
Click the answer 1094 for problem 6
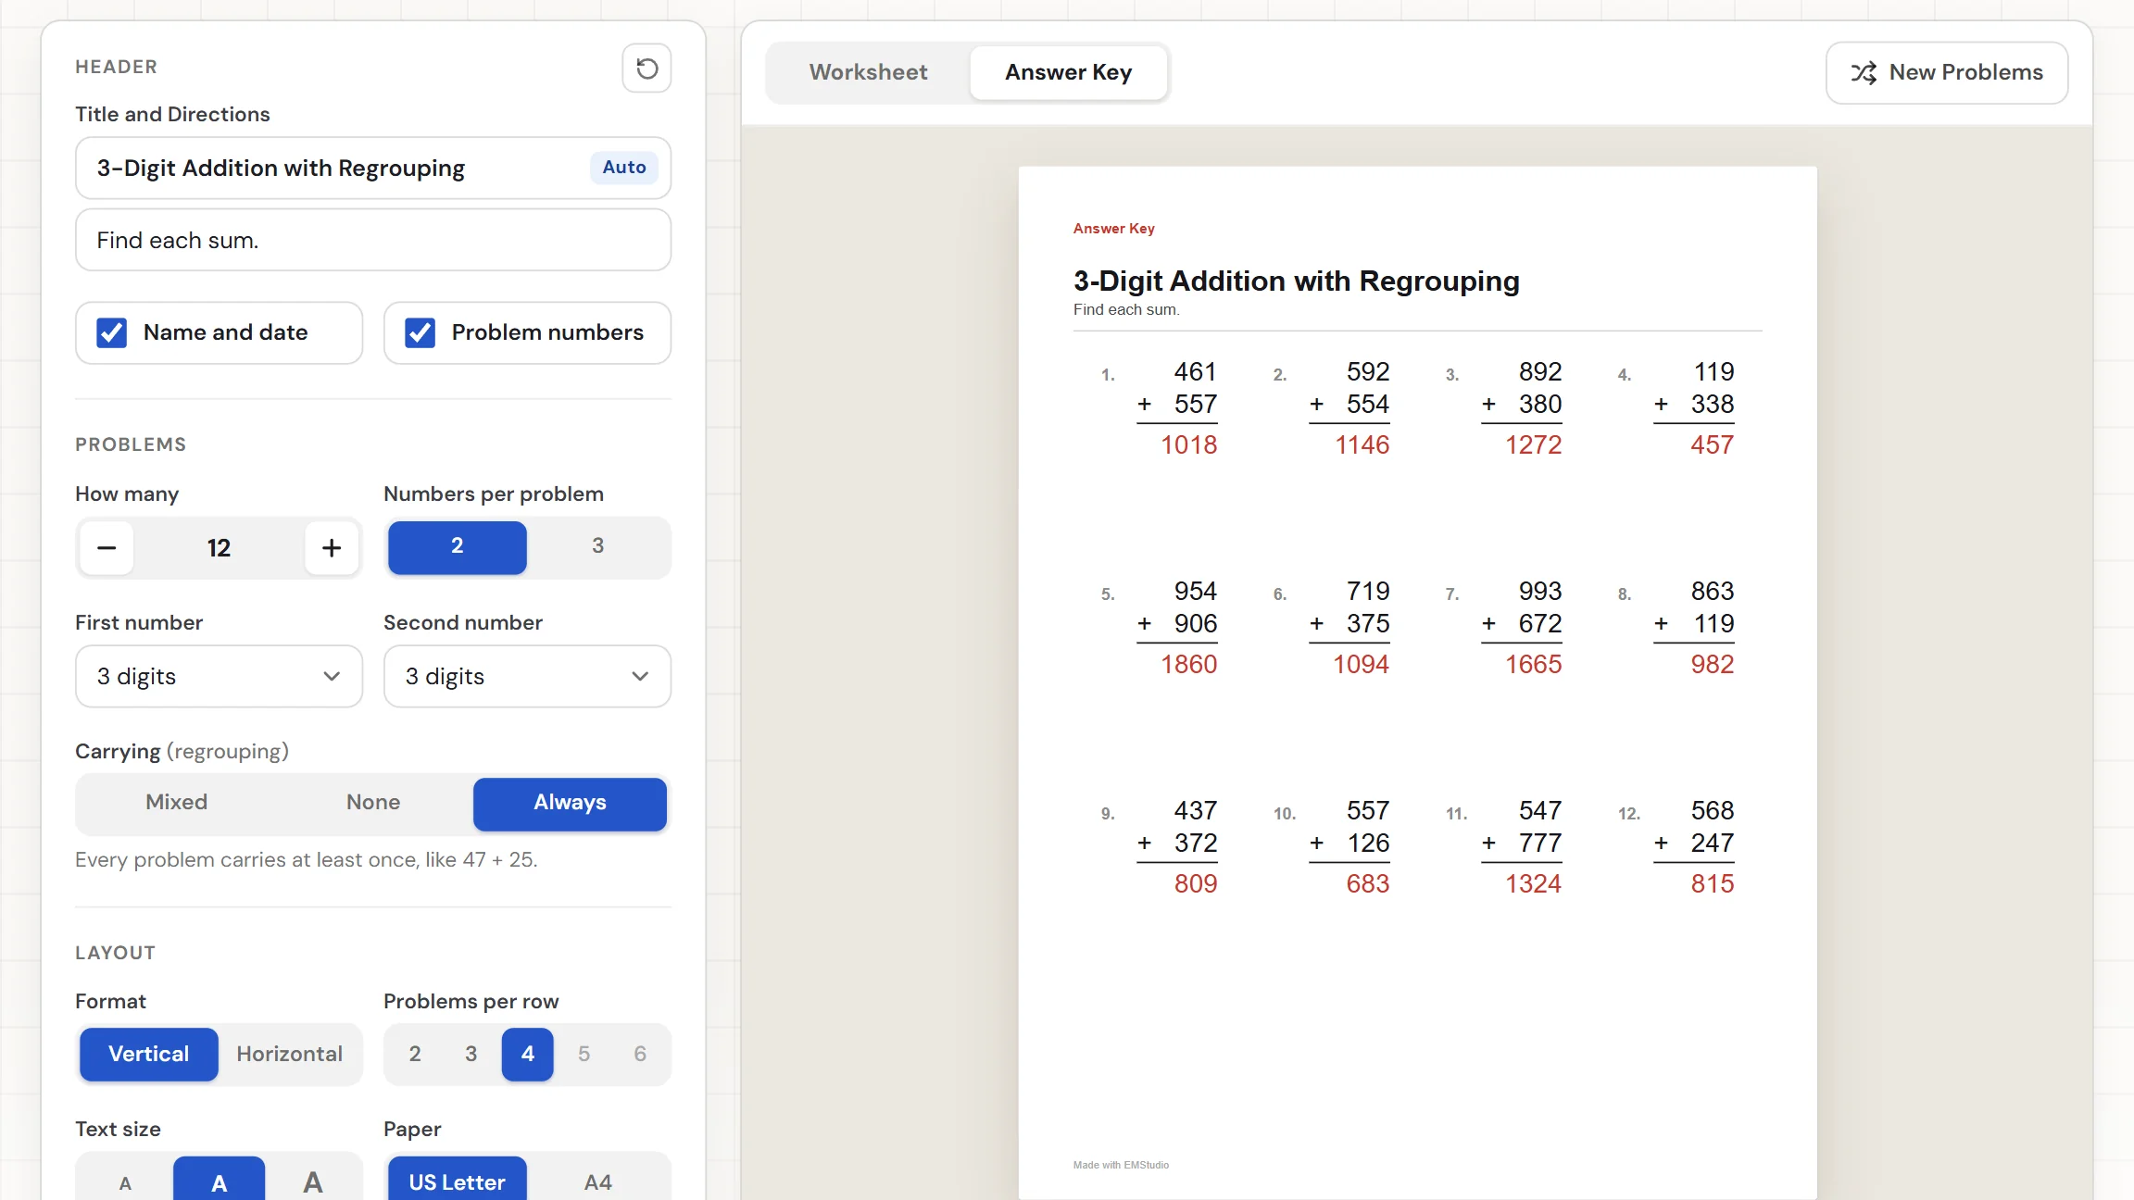click(x=1362, y=665)
